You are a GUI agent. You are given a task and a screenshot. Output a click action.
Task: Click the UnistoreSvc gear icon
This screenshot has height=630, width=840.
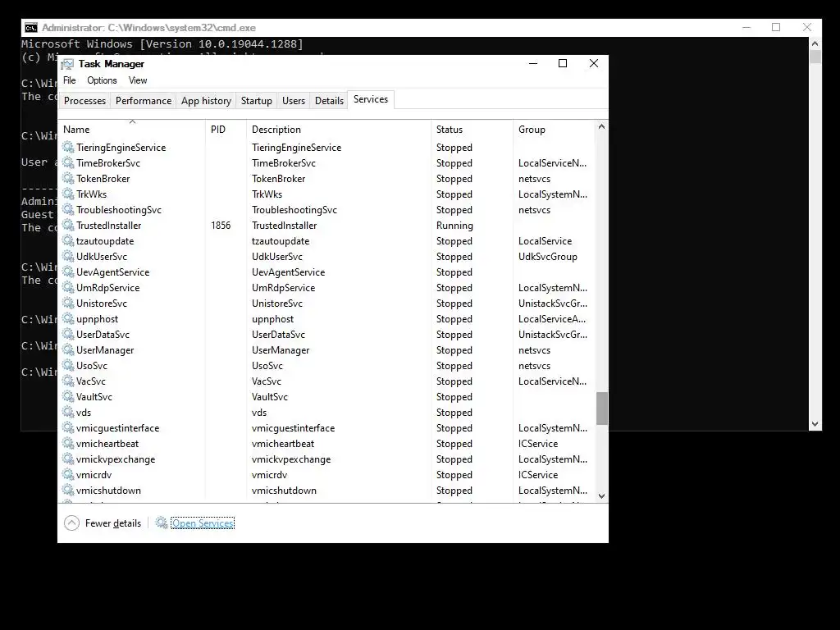coord(68,302)
